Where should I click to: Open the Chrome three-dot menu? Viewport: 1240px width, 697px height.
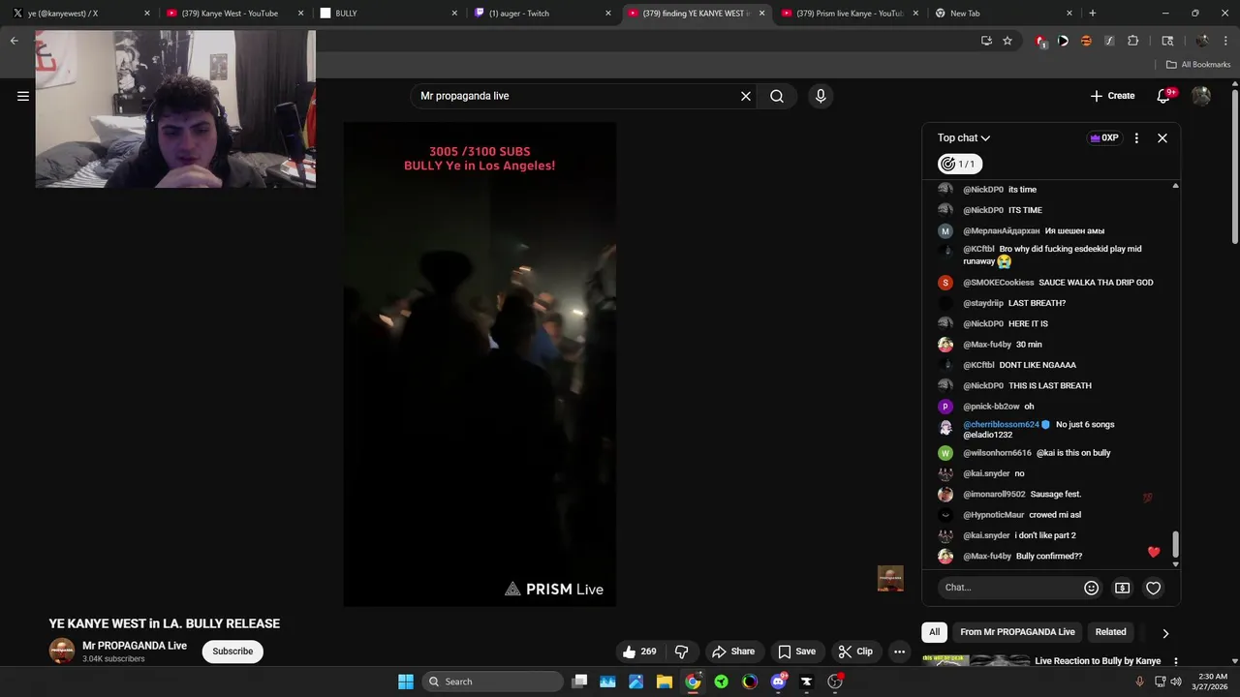pyautogui.click(x=1225, y=41)
